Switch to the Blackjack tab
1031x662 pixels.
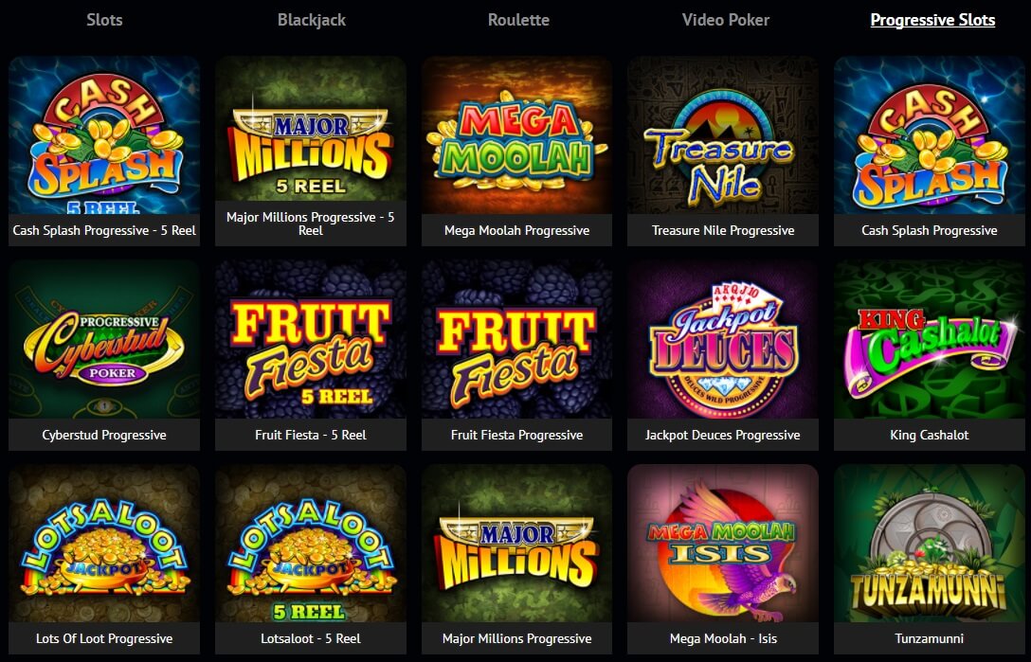point(311,20)
